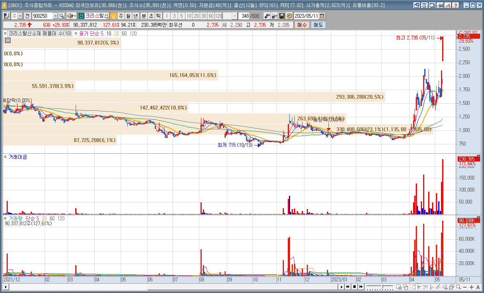Click the bottom-right A auto-scale icon
The height and width of the screenshot is (293, 484).
tap(478, 287)
